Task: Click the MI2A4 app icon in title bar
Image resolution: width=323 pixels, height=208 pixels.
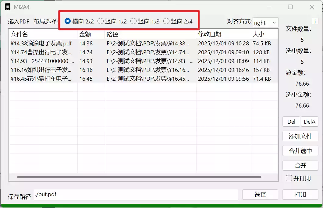Action: pyautogui.click(x=8, y=7)
